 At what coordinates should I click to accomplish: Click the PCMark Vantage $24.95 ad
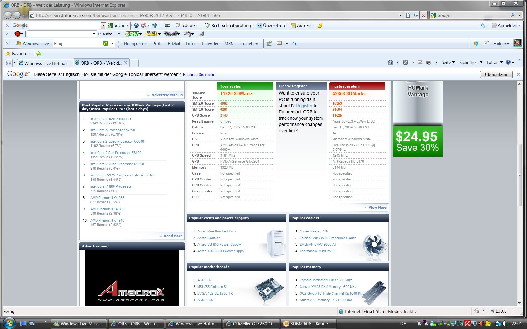(418, 119)
